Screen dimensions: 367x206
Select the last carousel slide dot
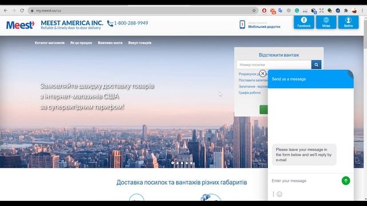coord(191,163)
